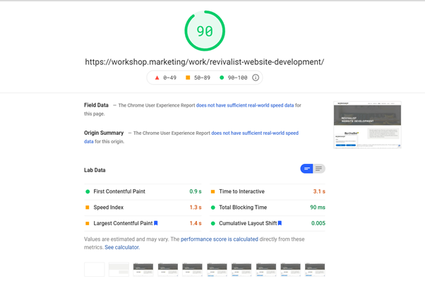
Task: Click the 1.4 s value
Action: click(x=196, y=223)
